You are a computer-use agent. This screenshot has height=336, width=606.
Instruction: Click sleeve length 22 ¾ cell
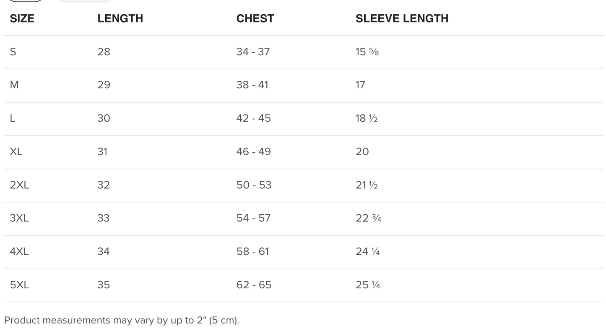point(368,218)
